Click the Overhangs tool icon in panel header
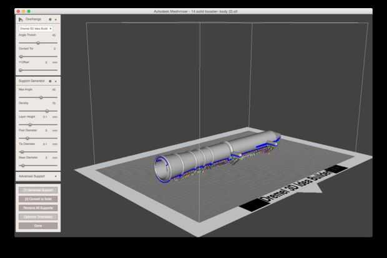The height and width of the screenshot is (258, 387). [x=21, y=19]
